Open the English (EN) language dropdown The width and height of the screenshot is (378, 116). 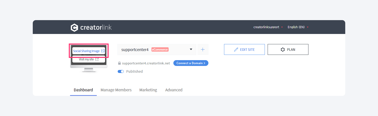click(x=298, y=27)
